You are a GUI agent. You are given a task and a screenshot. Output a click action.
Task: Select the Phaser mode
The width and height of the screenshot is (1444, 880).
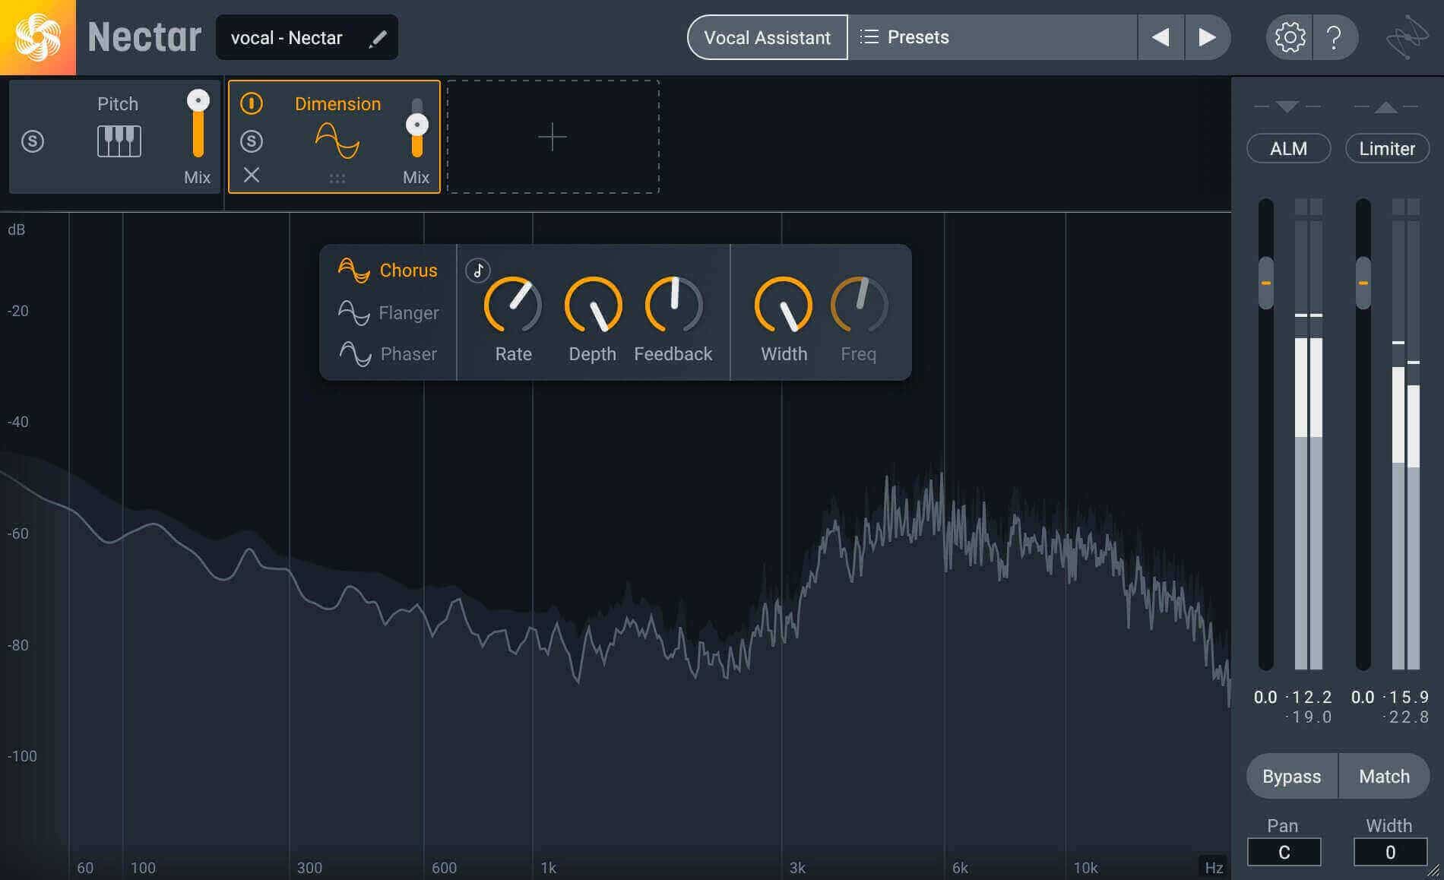(388, 354)
